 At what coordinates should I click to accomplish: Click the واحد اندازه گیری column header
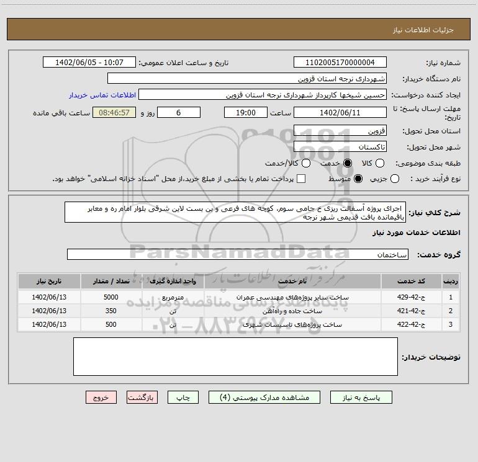click(x=173, y=281)
